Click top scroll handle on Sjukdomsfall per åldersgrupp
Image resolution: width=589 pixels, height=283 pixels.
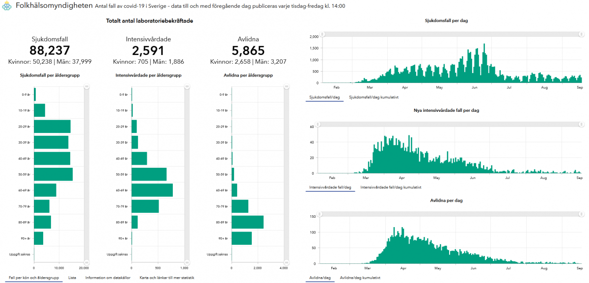point(86,86)
